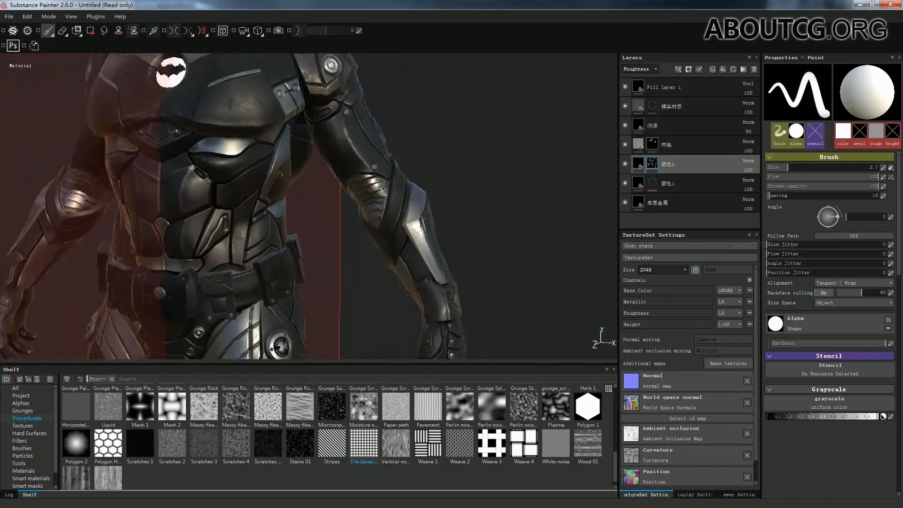Clear the Procedurals shelf filter tag
The image size is (903, 508).
[x=112, y=379]
